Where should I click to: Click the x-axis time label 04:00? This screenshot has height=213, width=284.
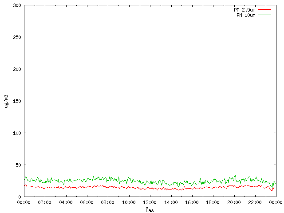click(x=66, y=202)
